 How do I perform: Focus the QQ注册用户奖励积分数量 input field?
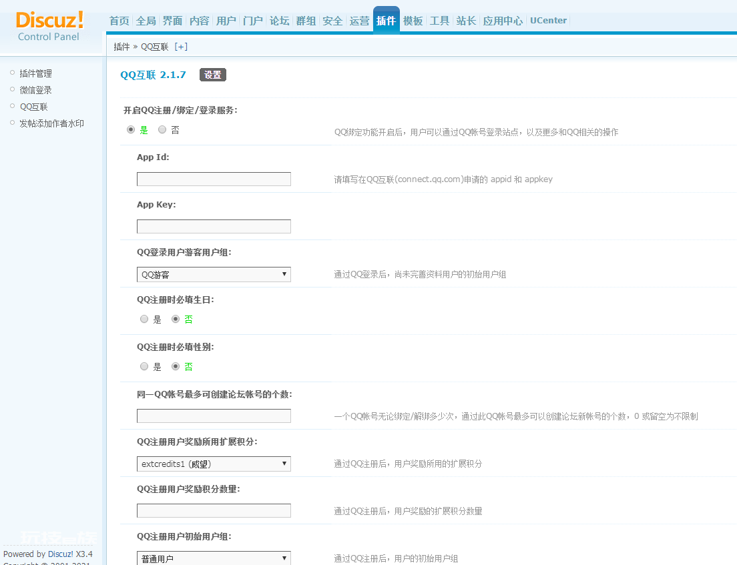(x=214, y=511)
